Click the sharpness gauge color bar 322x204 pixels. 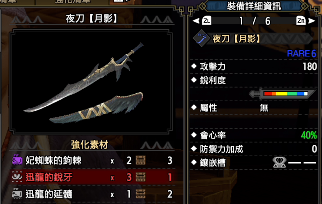pyautogui.click(x=285, y=94)
